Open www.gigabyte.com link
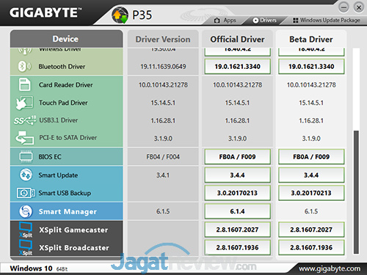 [330, 268]
